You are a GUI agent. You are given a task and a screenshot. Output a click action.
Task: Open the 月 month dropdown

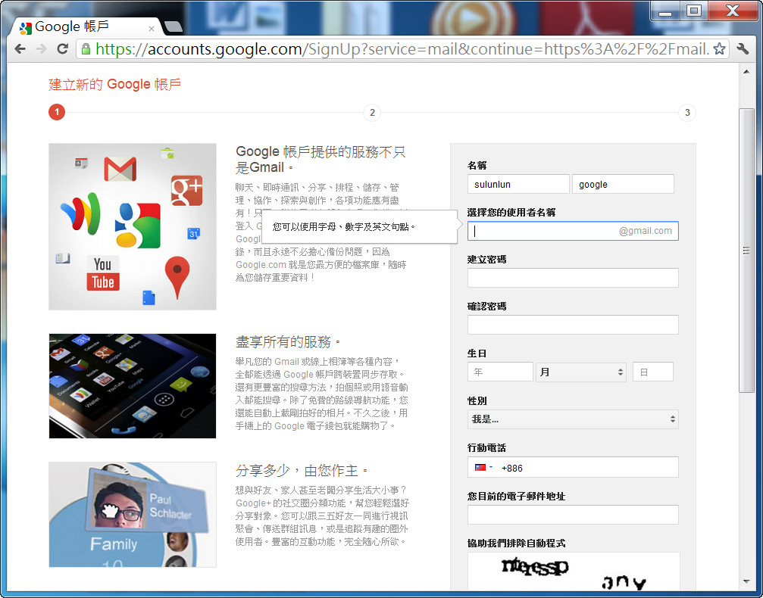click(581, 372)
